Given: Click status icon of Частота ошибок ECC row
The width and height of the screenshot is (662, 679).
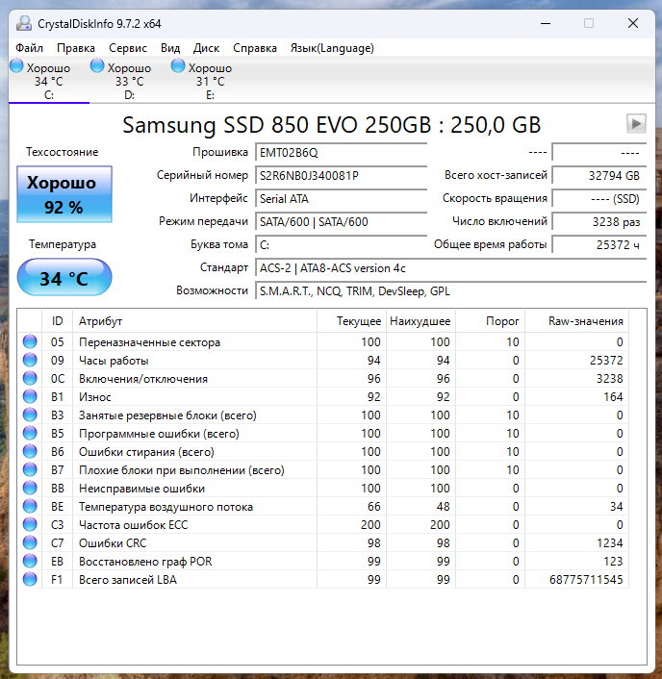Looking at the screenshot, I should pos(30,524).
